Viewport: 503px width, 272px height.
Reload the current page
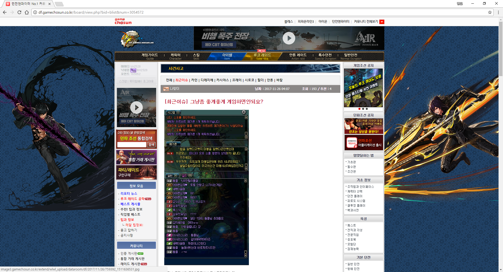pyautogui.click(x=19, y=12)
